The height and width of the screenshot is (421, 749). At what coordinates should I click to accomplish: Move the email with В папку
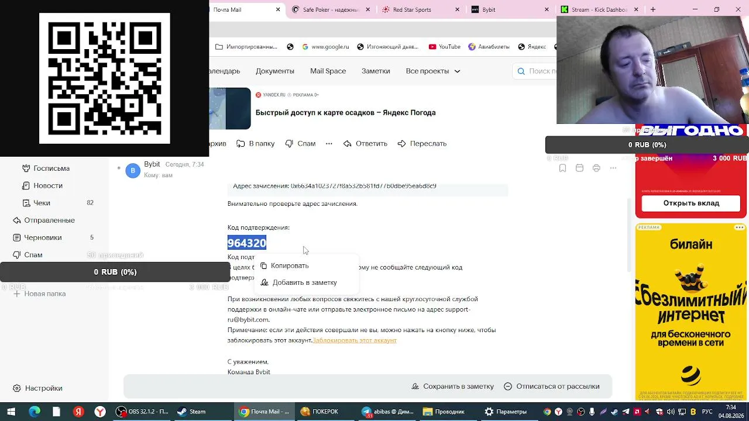pyautogui.click(x=255, y=143)
